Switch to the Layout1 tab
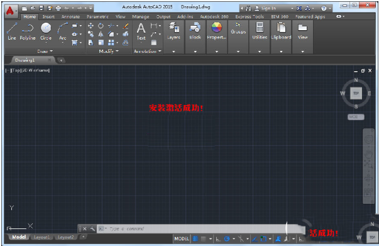379x246 pixels. pos(42,237)
